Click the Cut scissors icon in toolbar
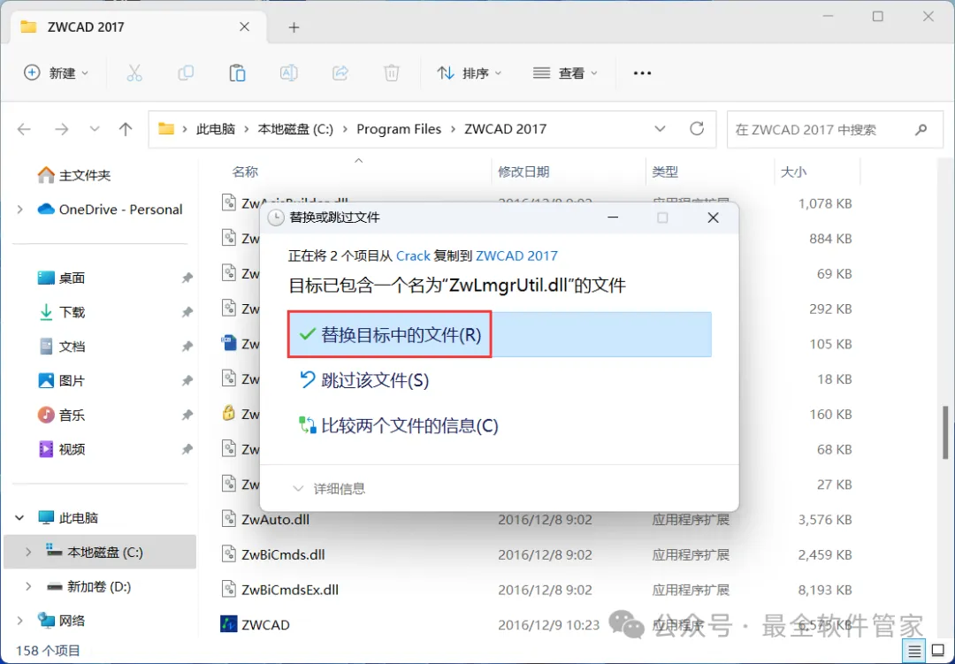955x664 pixels. (x=134, y=73)
